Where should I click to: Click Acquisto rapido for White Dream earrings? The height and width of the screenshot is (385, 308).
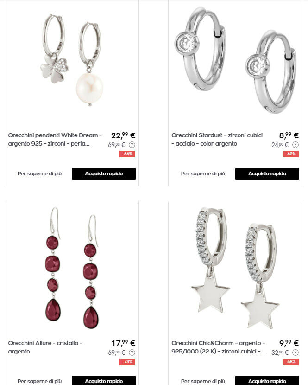tap(104, 173)
